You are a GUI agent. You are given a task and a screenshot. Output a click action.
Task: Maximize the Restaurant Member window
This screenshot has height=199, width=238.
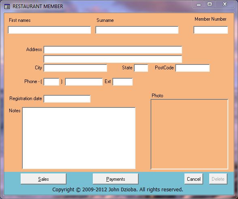[x=210, y=4]
